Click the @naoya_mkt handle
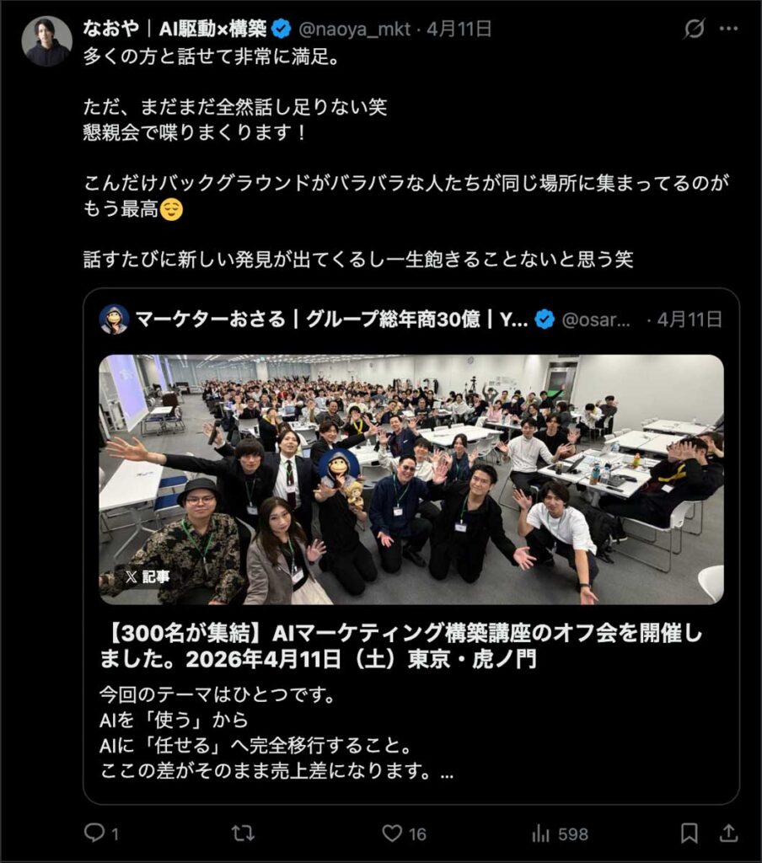762x863 pixels. [x=354, y=29]
